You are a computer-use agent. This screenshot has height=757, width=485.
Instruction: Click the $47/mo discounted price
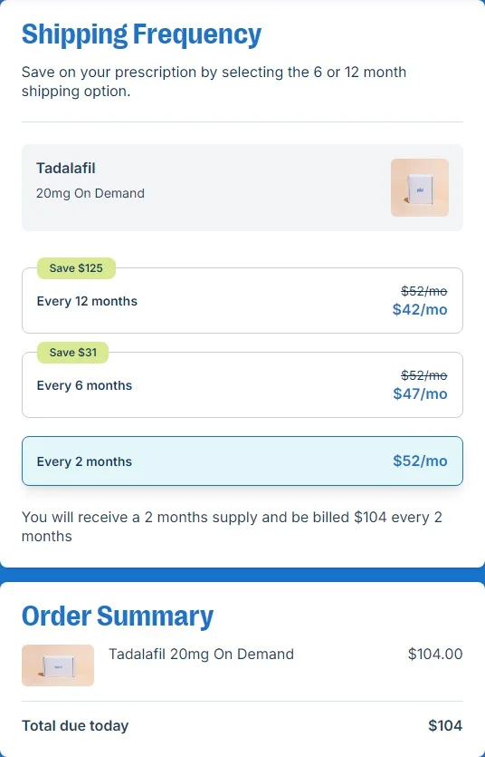420,394
